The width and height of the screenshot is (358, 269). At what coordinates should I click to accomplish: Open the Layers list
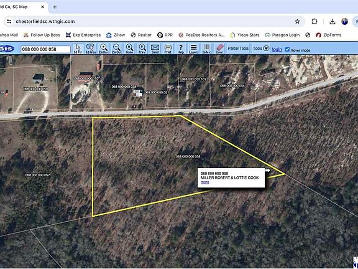point(194,49)
